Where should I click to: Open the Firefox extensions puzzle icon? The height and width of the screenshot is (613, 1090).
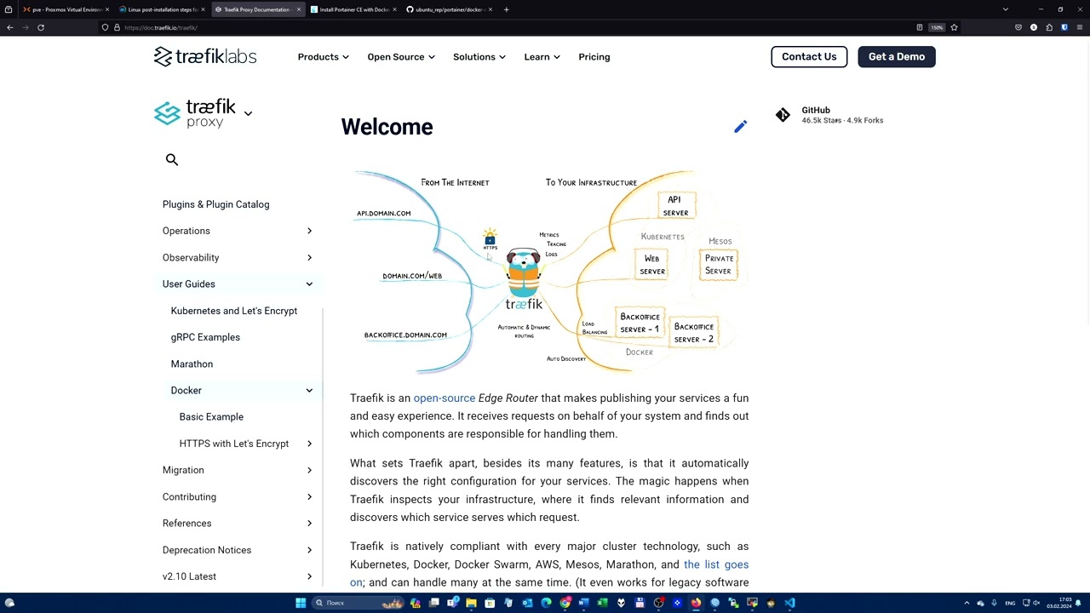(1049, 27)
